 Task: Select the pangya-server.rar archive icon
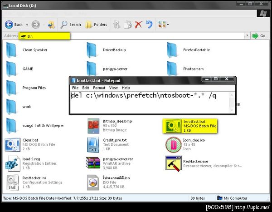point(93,163)
